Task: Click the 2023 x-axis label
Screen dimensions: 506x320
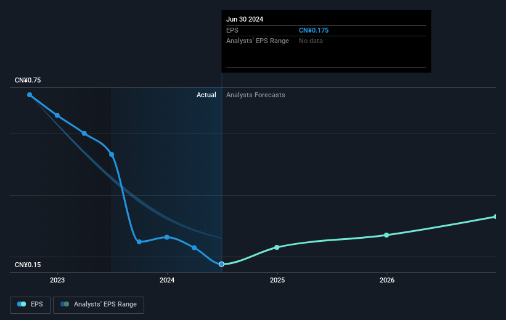Action: pyautogui.click(x=57, y=280)
